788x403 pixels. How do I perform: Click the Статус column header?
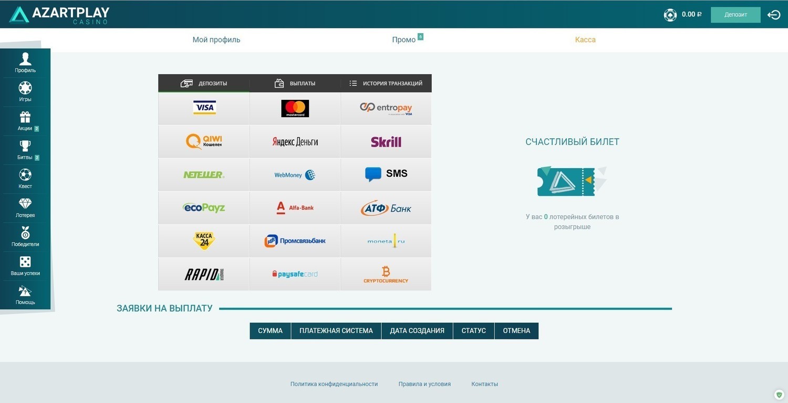coord(474,330)
